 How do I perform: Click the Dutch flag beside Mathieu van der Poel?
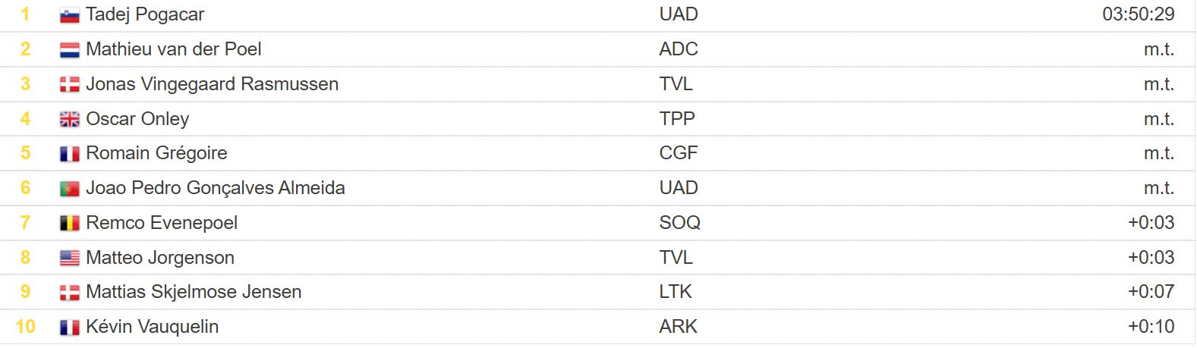69,50
